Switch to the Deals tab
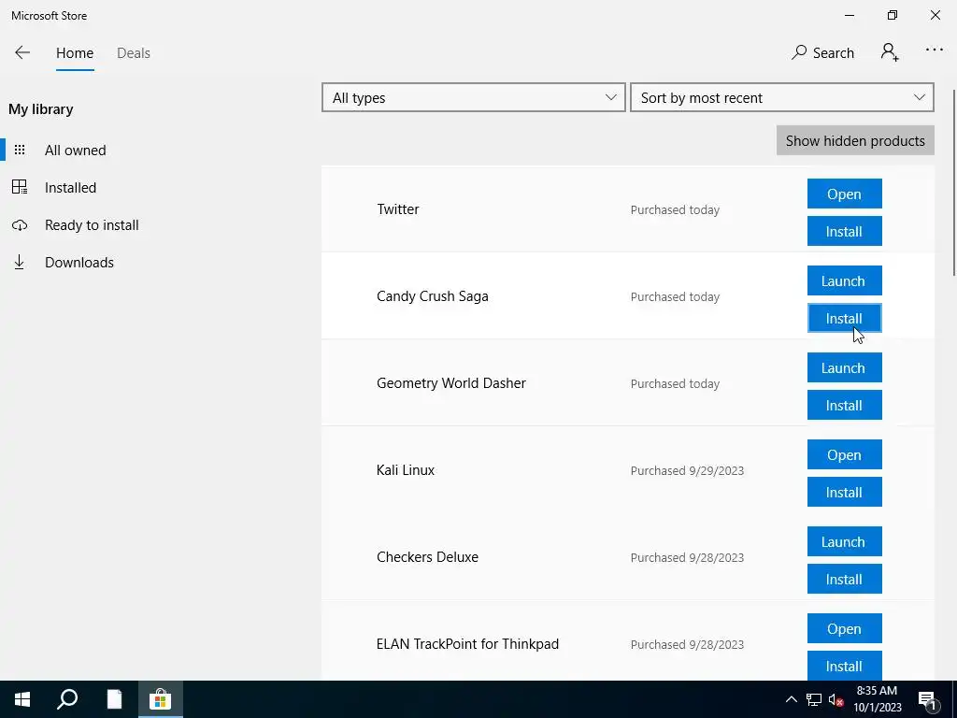The width and height of the screenshot is (957, 718). click(x=134, y=53)
